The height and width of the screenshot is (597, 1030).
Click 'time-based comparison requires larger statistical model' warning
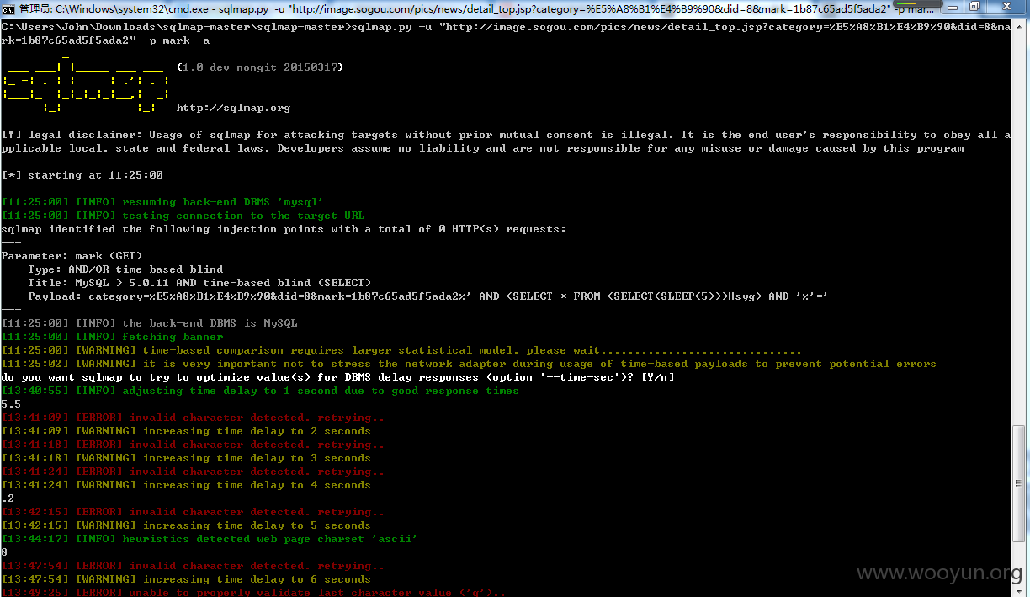pos(401,350)
